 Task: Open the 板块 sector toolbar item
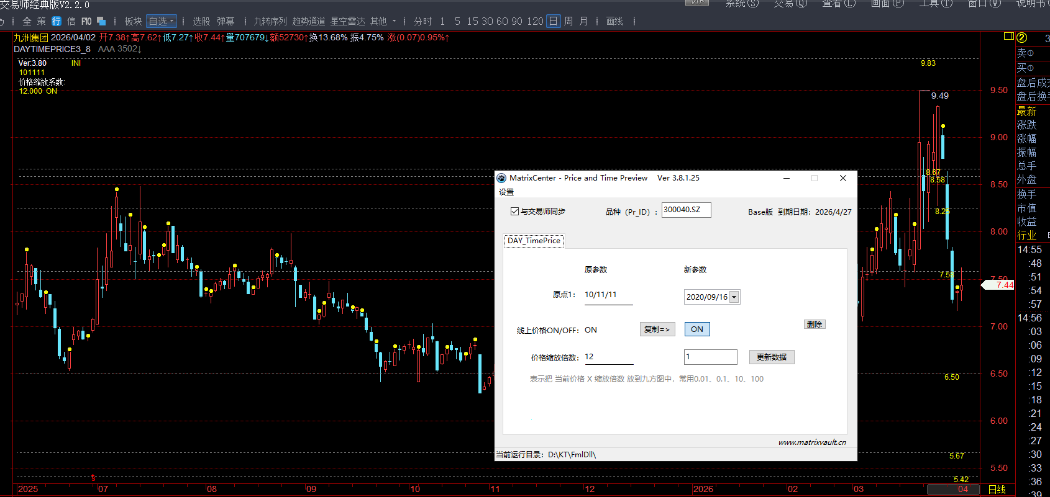[133, 21]
